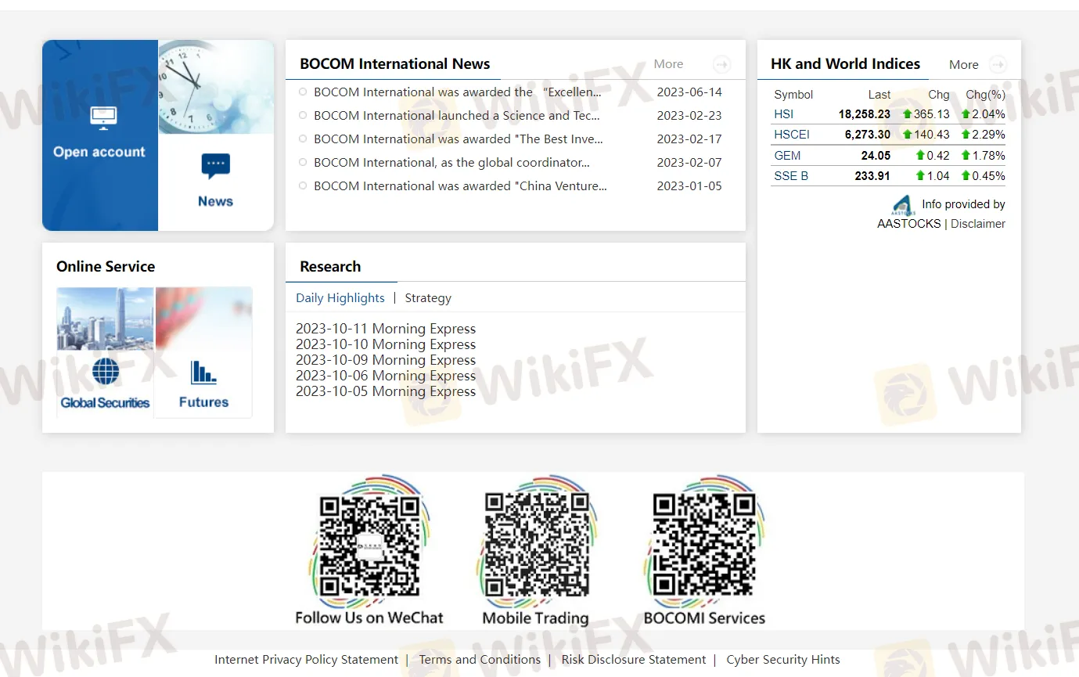Switch to the Strategy tab in Research
This screenshot has width=1079, height=677.
pyautogui.click(x=428, y=298)
